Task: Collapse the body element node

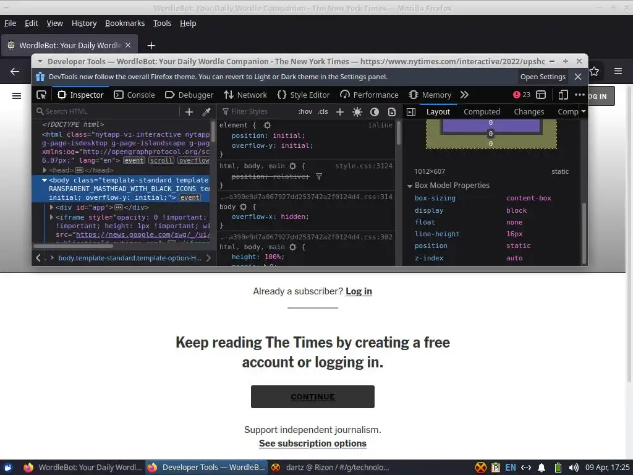Action: [x=45, y=180]
